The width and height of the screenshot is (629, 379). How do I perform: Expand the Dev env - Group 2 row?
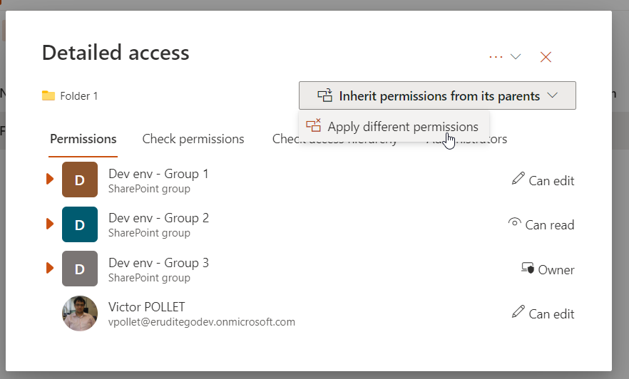coord(50,224)
